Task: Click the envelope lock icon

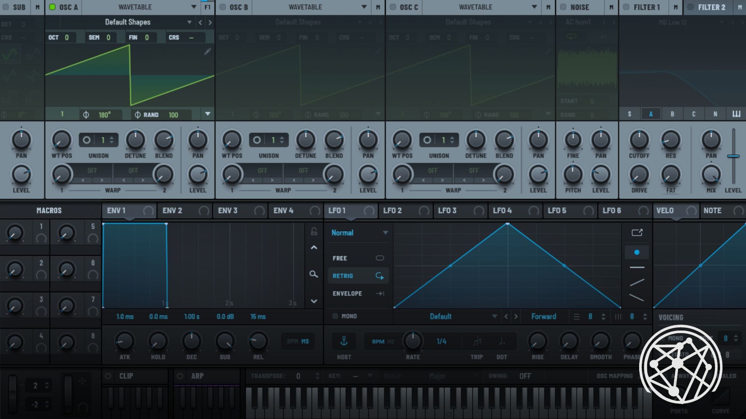Action: 314,232
